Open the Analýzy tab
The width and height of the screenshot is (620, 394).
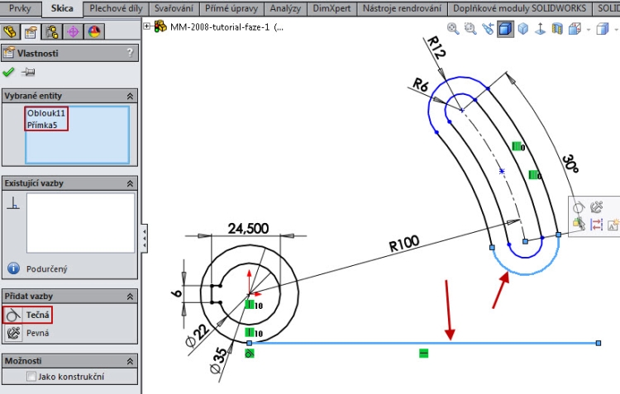[285, 8]
